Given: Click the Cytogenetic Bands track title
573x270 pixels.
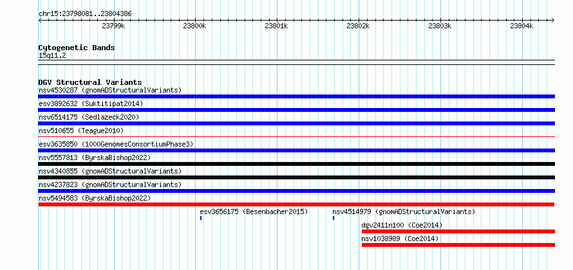Looking at the screenshot, I should tap(77, 48).
